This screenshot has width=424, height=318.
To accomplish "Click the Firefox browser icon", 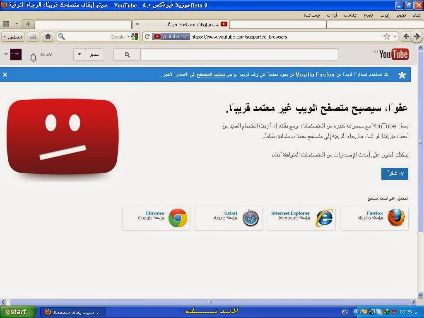I will [396, 217].
